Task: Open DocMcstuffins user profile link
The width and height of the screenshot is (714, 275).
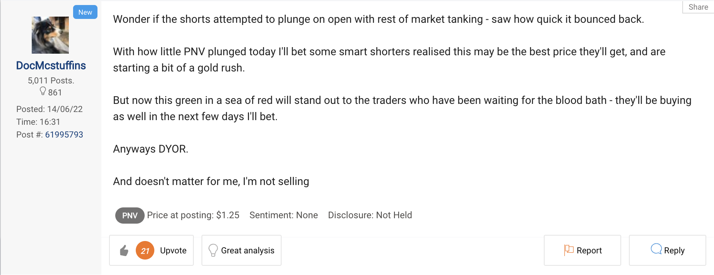Action: (51, 66)
